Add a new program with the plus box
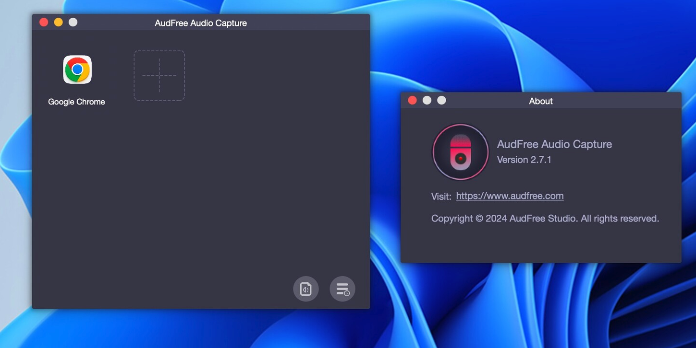Image resolution: width=696 pixels, height=348 pixels. [159, 75]
